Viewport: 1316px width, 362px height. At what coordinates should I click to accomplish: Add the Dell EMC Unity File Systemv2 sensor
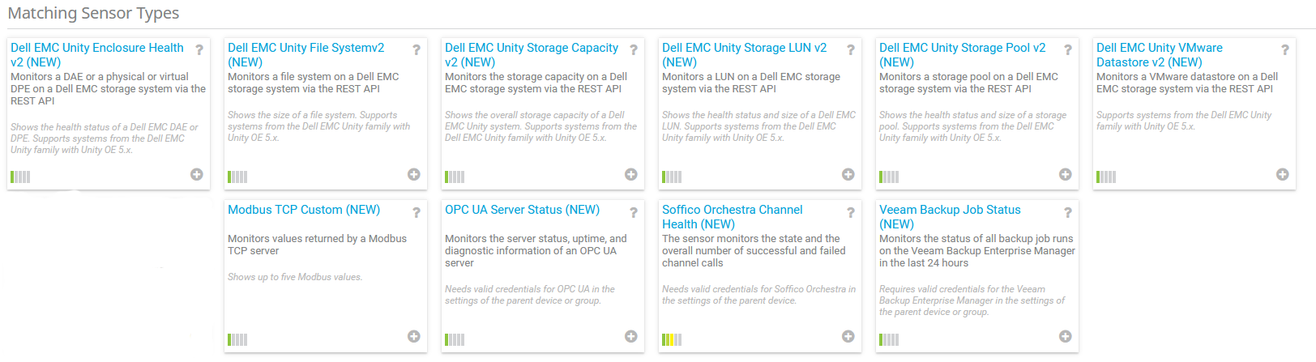tap(414, 174)
